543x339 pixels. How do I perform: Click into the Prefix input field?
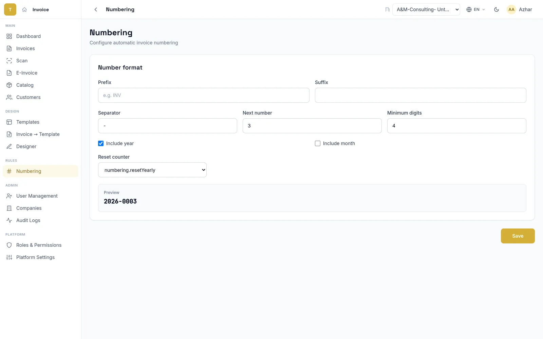pyautogui.click(x=204, y=95)
